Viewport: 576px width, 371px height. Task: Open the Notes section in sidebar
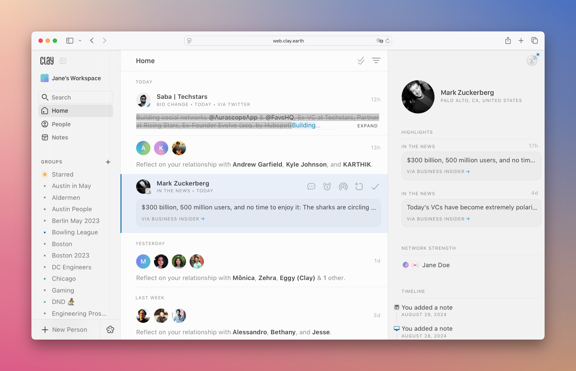coord(60,137)
